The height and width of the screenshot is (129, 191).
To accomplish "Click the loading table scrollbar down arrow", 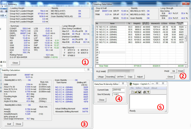I will tap(186, 62).
